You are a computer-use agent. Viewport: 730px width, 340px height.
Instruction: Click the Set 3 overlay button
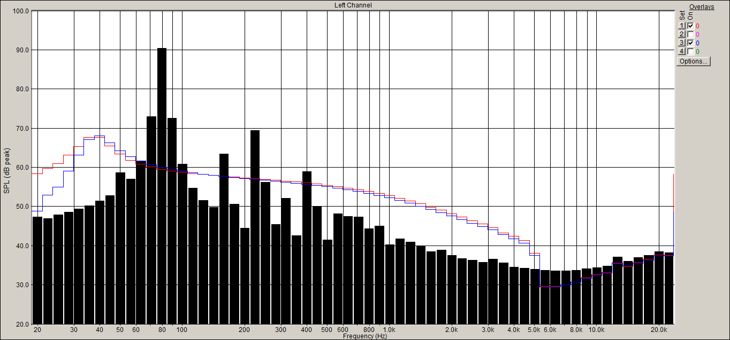pos(682,43)
